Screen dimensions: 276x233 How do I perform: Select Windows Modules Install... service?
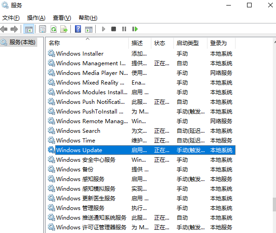click(142, 92)
